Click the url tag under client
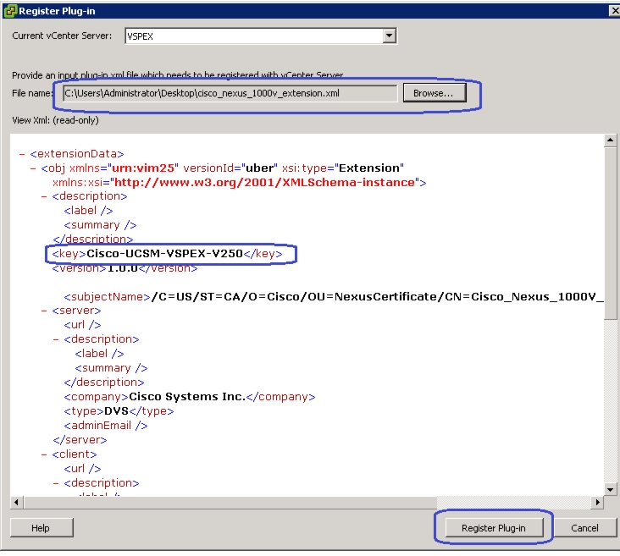The image size is (620, 556). (82, 469)
